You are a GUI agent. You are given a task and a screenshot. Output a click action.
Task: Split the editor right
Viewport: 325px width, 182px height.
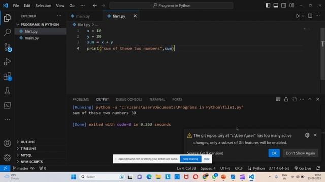coord(310,16)
